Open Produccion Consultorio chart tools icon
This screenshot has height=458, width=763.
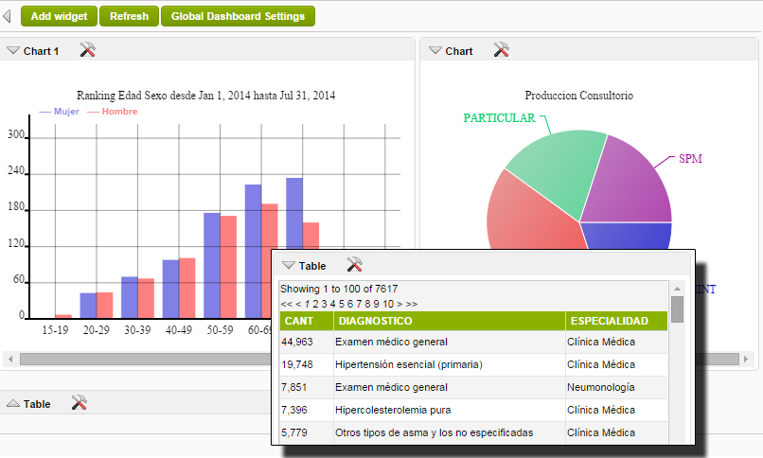coord(502,50)
